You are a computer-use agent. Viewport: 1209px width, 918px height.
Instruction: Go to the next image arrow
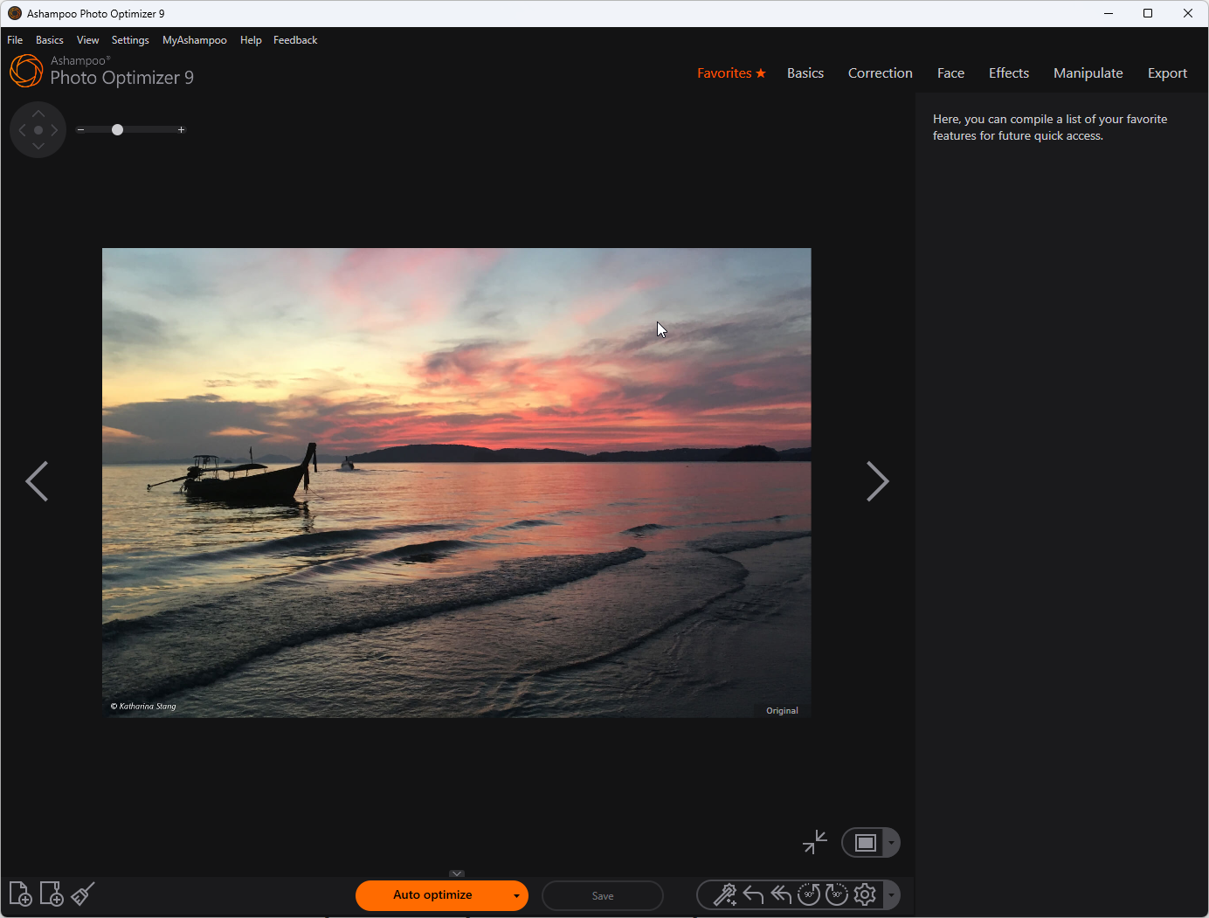[877, 481]
